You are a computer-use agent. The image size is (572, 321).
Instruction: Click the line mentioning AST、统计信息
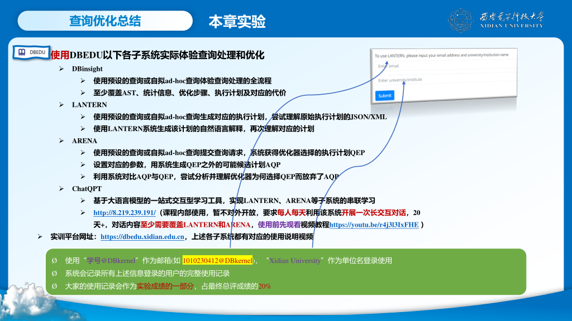coord(190,93)
